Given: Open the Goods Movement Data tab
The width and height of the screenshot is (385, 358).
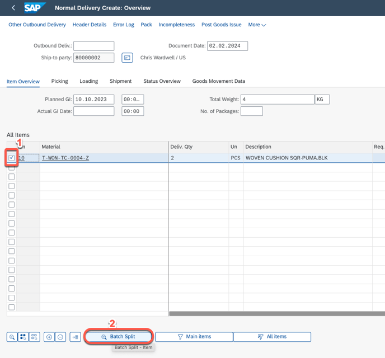Looking at the screenshot, I should (218, 81).
